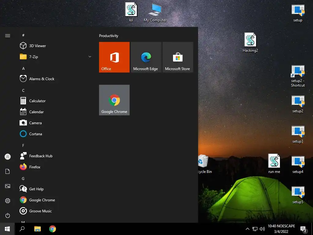Screen dimensions: 313x235
Task: Click the taskbar clock and date
Action: (x=281, y=229)
